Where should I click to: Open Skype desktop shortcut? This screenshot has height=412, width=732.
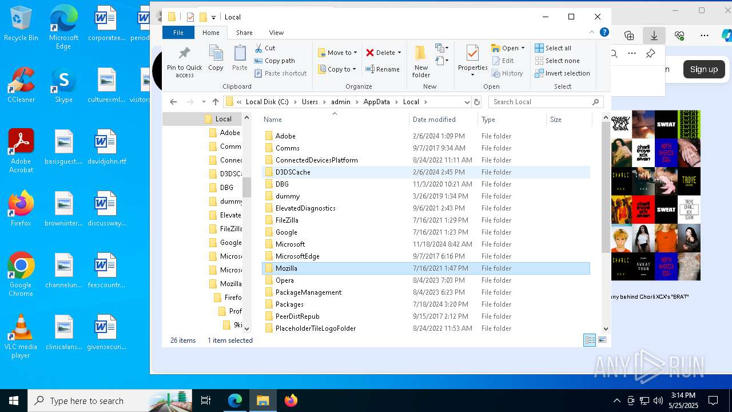click(x=63, y=85)
